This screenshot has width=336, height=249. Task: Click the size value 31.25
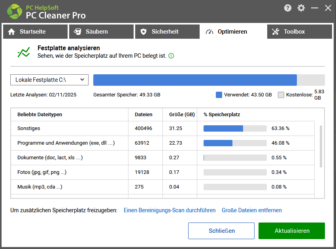coord(176,128)
